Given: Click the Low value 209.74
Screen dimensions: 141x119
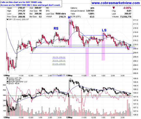Looking at the screenshot, I should tap(21, 14).
